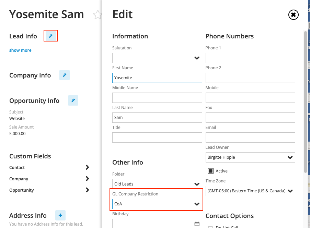Image resolution: width=310 pixels, height=228 pixels.
Task: Close the Edit panel with the X icon
Action: (x=294, y=15)
